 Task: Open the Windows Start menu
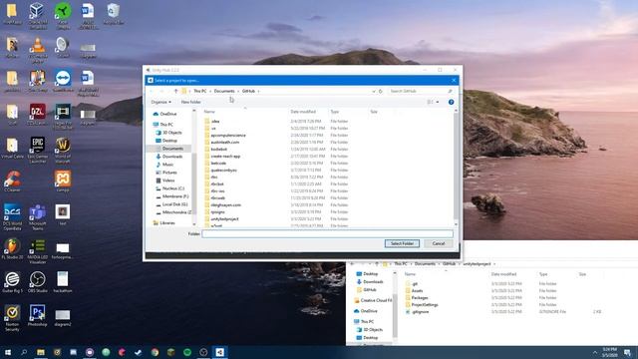pyautogui.click(x=8, y=352)
